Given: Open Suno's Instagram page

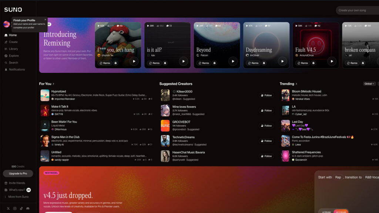Looking at the screenshot, I should pos(15,209).
